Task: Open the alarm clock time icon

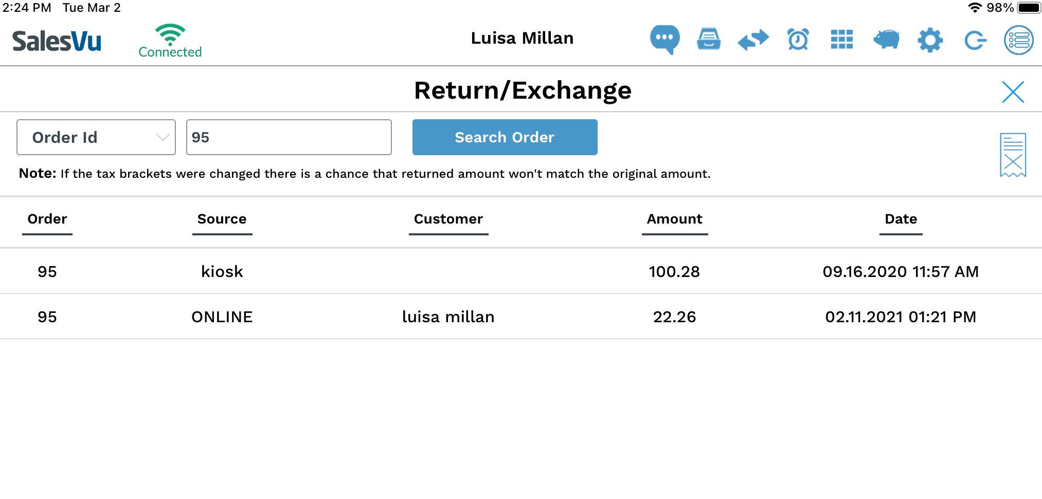Action: click(x=798, y=39)
